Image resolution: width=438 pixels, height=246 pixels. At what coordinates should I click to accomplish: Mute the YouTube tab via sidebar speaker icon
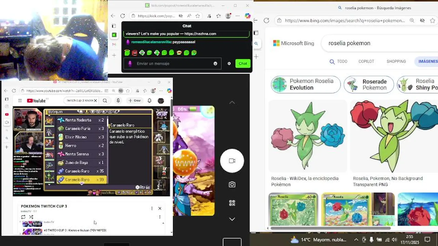pos(7,122)
